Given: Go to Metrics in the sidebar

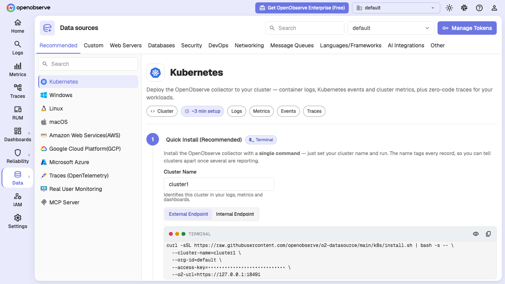Looking at the screenshot, I should (18, 69).
